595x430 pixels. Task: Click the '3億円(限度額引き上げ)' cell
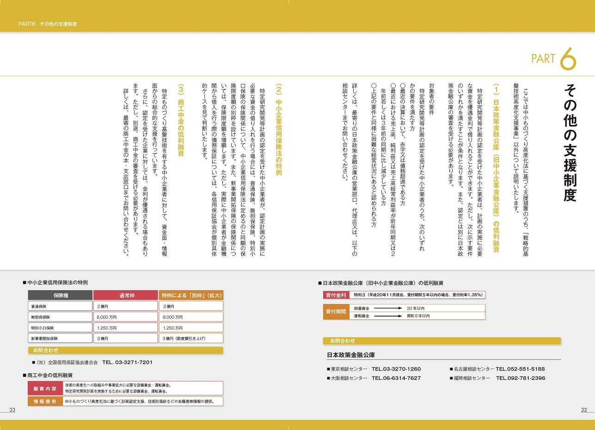[x=191, y=338]
